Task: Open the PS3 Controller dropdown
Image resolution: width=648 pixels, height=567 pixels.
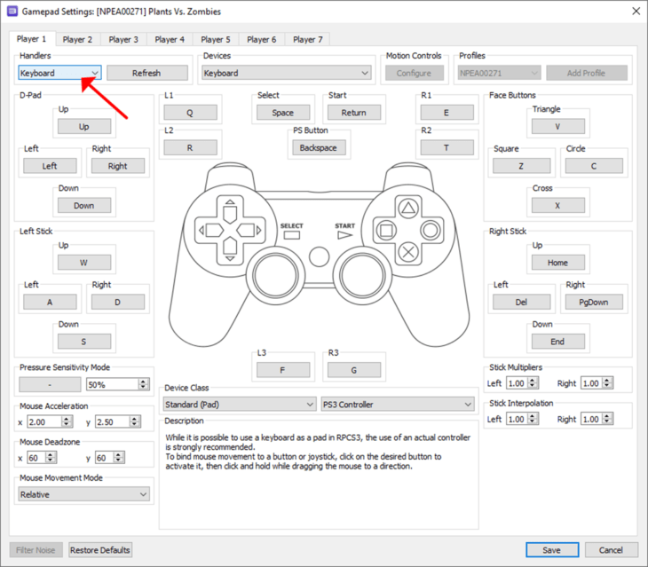Action: tap(398, 405)
